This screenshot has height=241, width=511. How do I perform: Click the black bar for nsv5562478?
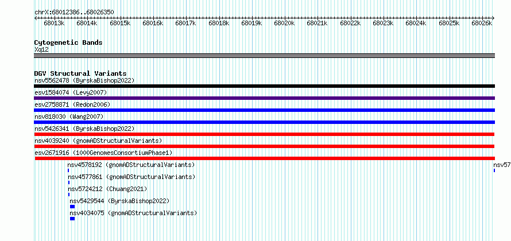point(264,86)
